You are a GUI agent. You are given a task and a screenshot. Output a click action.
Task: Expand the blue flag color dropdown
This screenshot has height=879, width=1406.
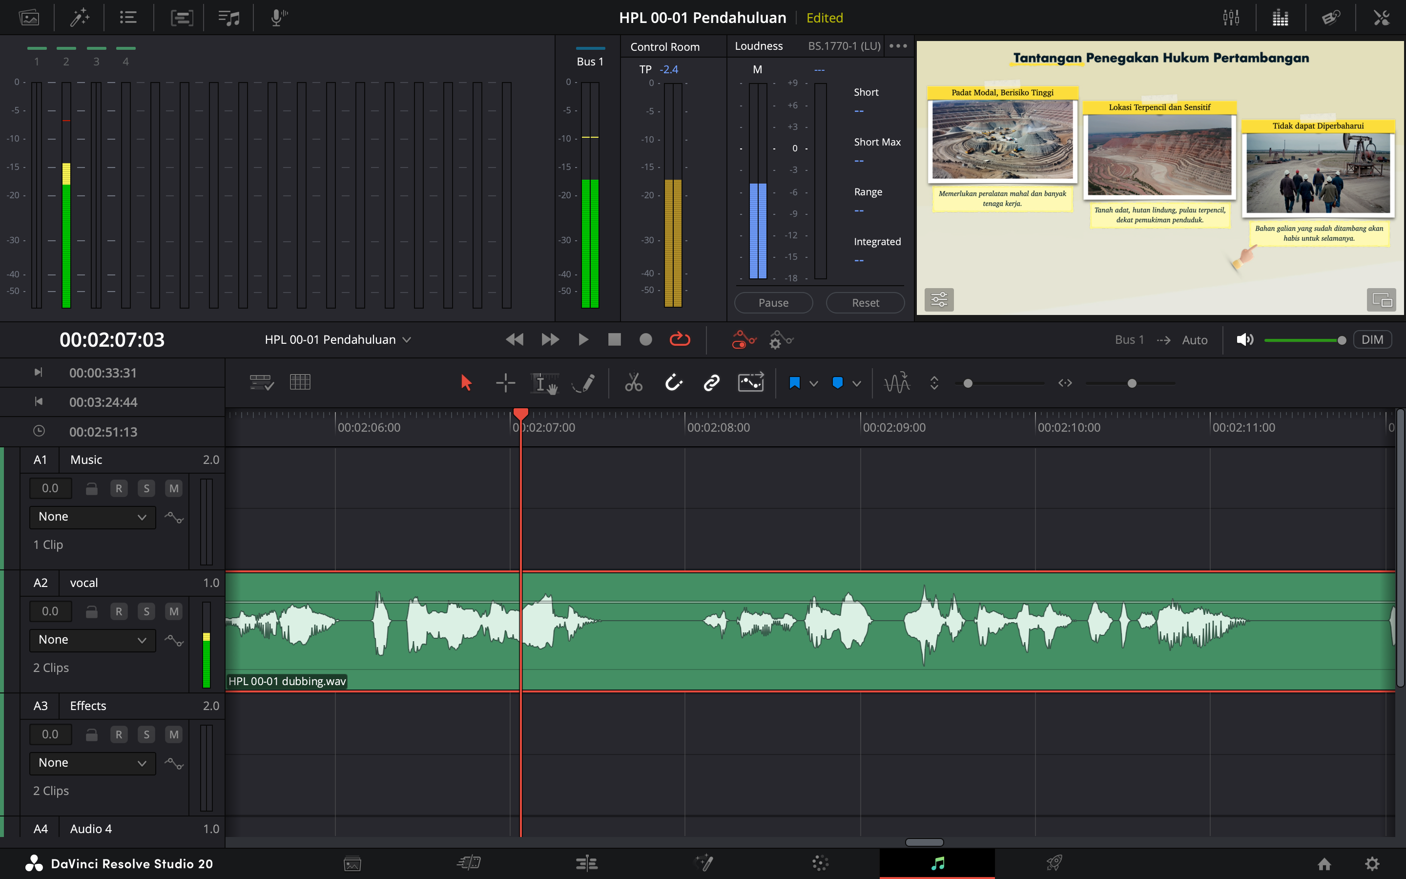(813, 383)
